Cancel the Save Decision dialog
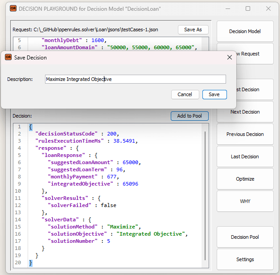Image resolution: width=280 pixels, height=275 pixels. click(x=185, y=94)
